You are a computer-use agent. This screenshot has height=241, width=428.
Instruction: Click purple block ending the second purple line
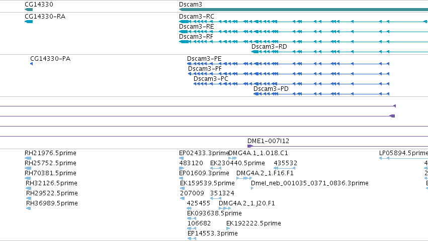tap(392, 116)
